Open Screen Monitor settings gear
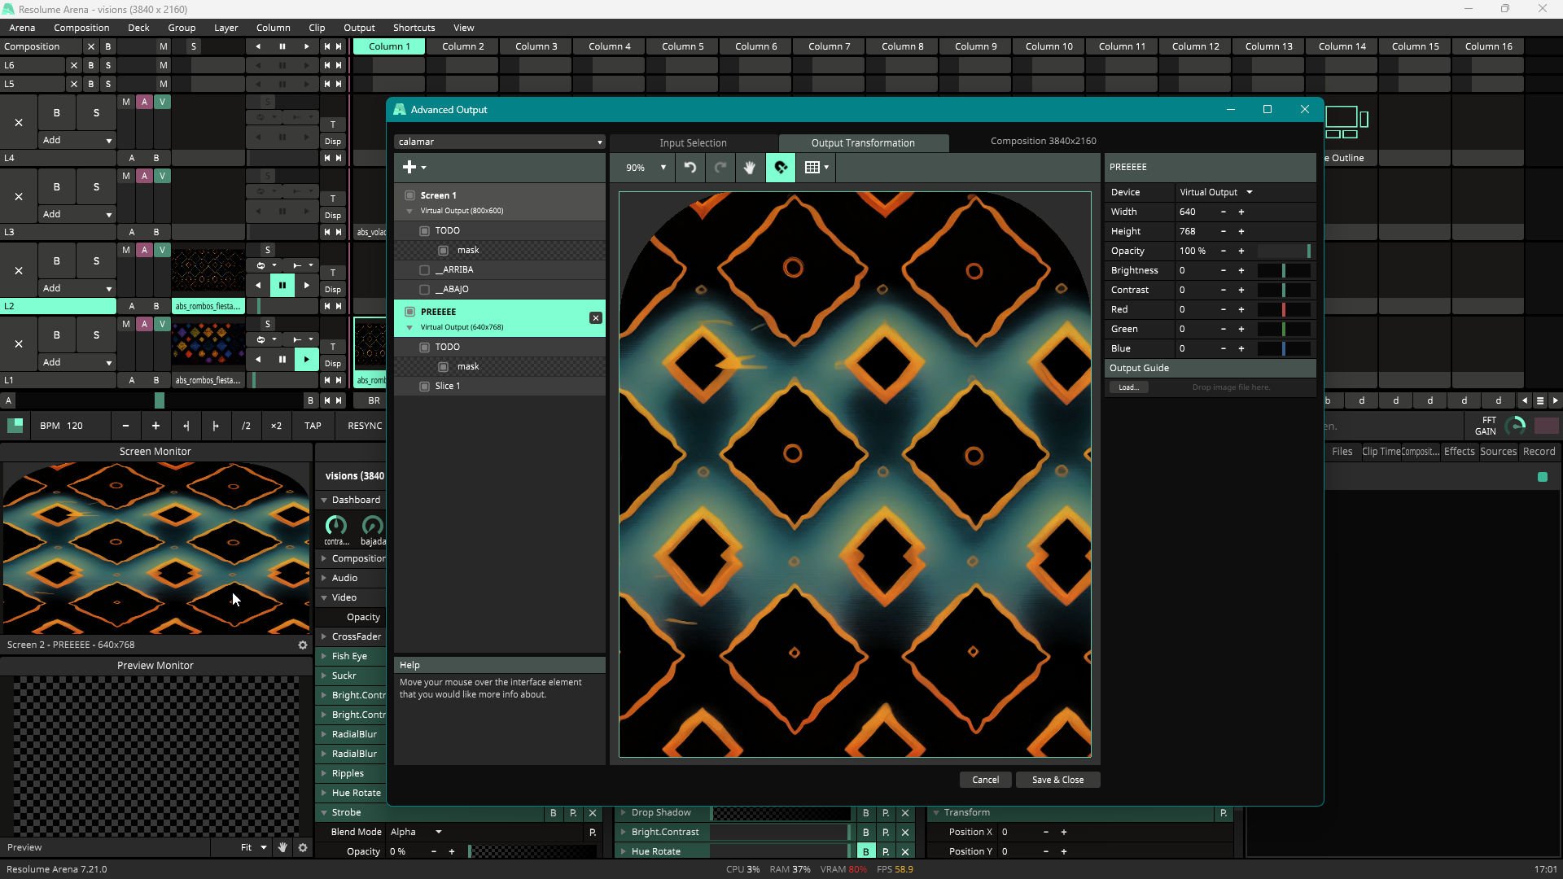Image resolution: width=1563 pixels, height=879 pixels. 303,645
